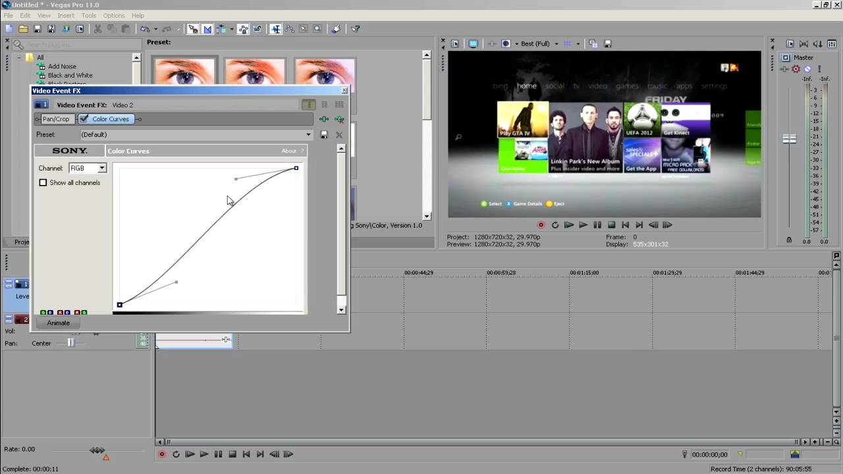The height and width of the screenshot is (474, 843).
Task: Open the Auto Ripple dropdown arrow
Action: tap(231, 29)
